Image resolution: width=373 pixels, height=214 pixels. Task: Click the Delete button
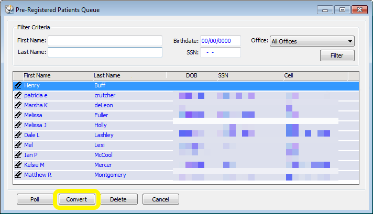tap(118, 199)
